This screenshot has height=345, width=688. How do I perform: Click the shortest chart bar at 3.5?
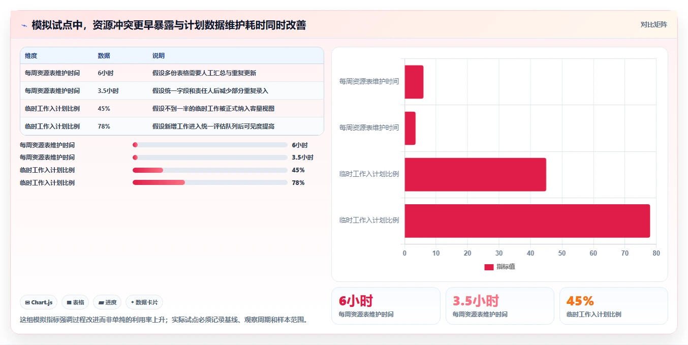[x=410, y=128]
